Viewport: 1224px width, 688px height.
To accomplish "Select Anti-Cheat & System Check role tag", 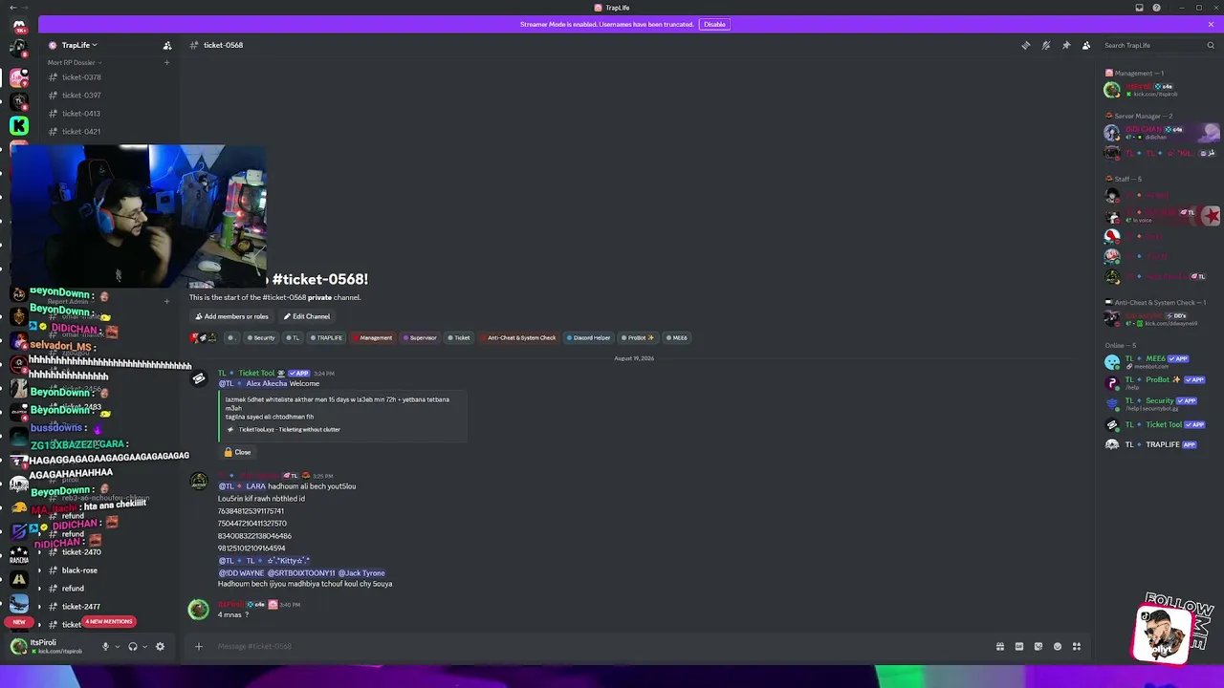I will coord(518,337).
